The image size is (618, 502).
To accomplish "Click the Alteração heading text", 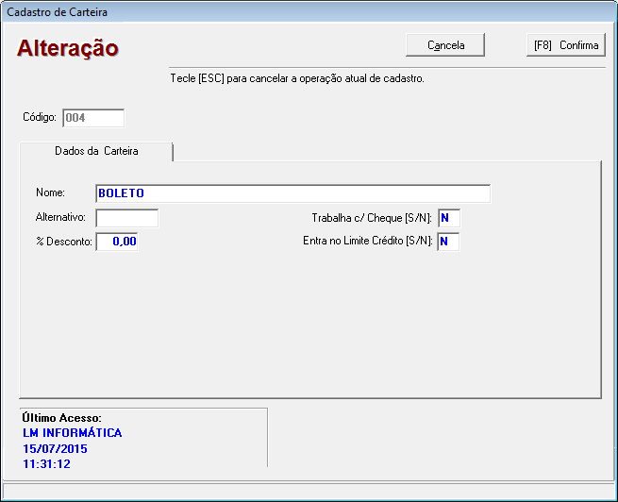I will [x=68, y=48].
